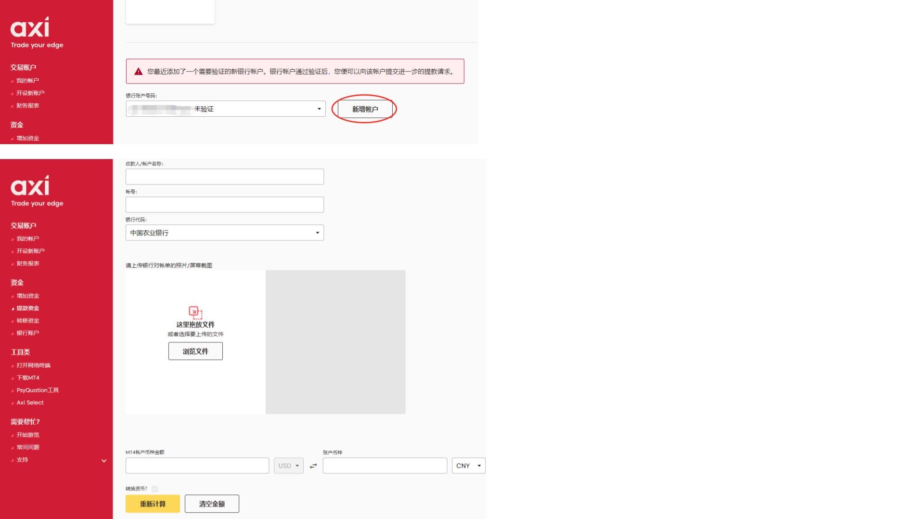The image size is (924, 519).
Task: Open the USD currency dropdown
Action: coord(288,466)
